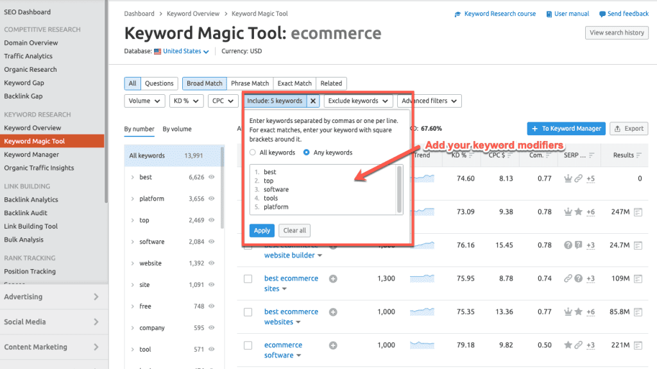The width and height of the screenshot is (657, 369).
Task: Switch to the Questions tab
Action: (x=159, y=83)
